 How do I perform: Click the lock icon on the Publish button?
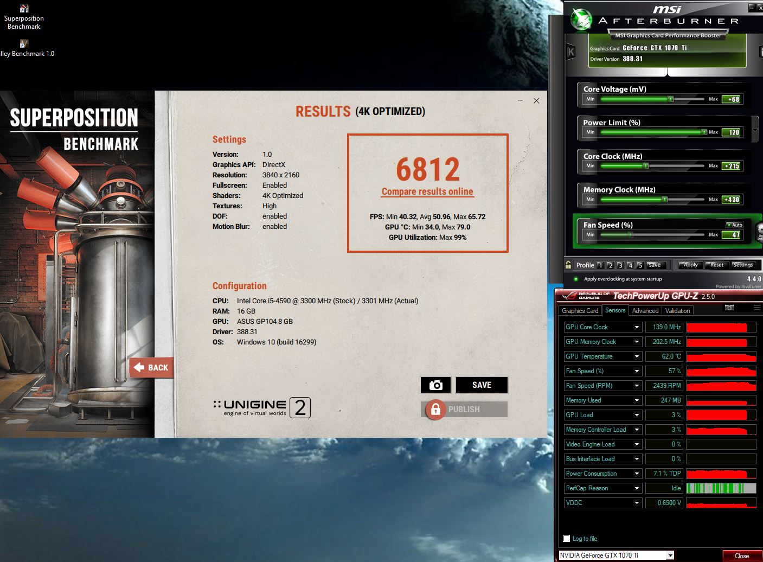pos(435,410)
